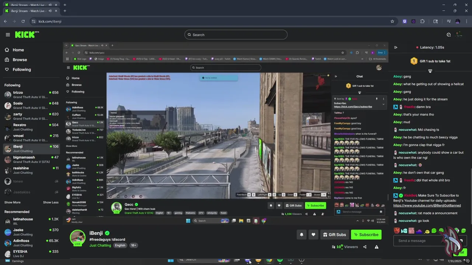Click the Just Chatting category link
Image resolution: width=472 pixels, height=265 pixels.
(x=100, y=245)
